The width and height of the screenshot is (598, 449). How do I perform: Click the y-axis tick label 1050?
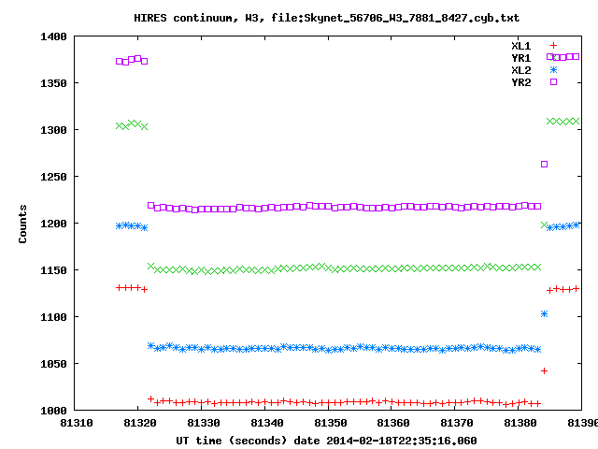point(54,364)
